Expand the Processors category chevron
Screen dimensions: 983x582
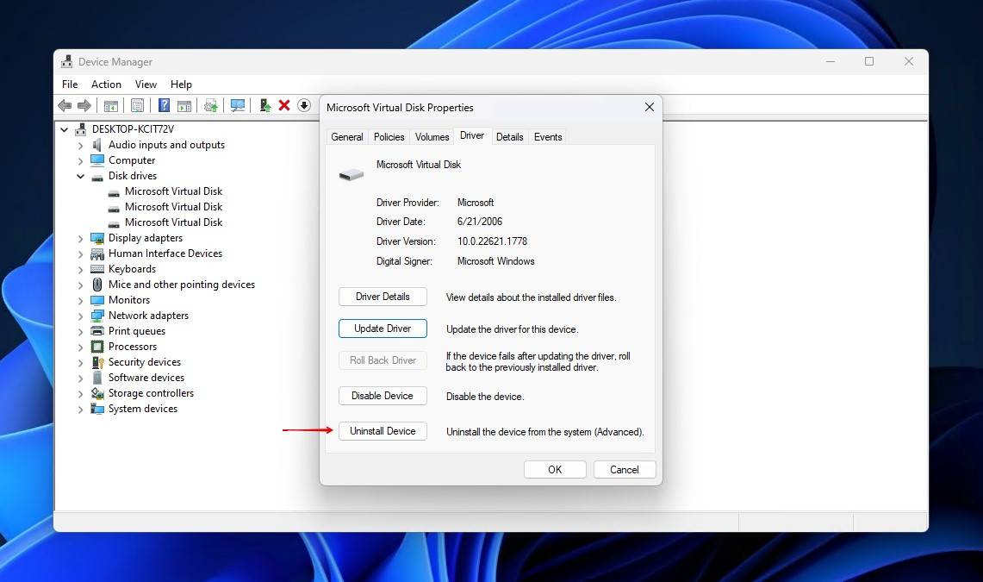pos(80,347)
